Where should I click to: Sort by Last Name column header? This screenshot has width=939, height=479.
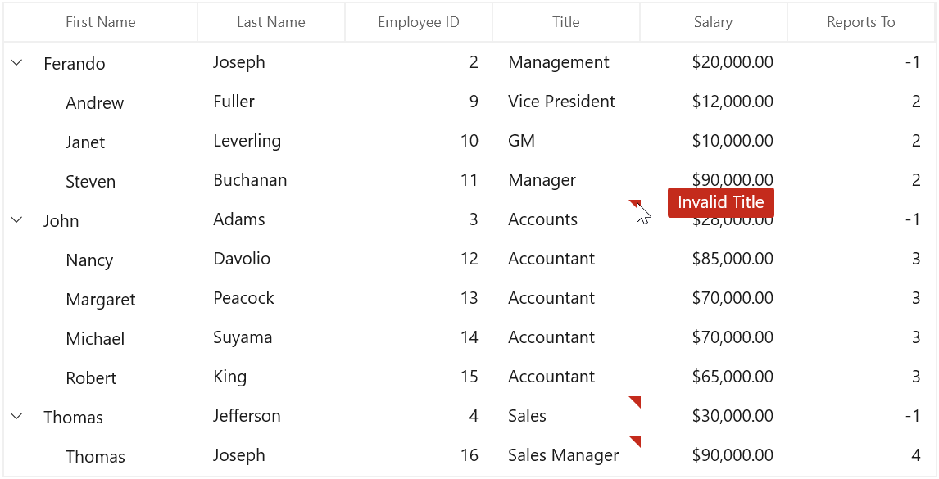pyautogui.click(x=271, y=22)
